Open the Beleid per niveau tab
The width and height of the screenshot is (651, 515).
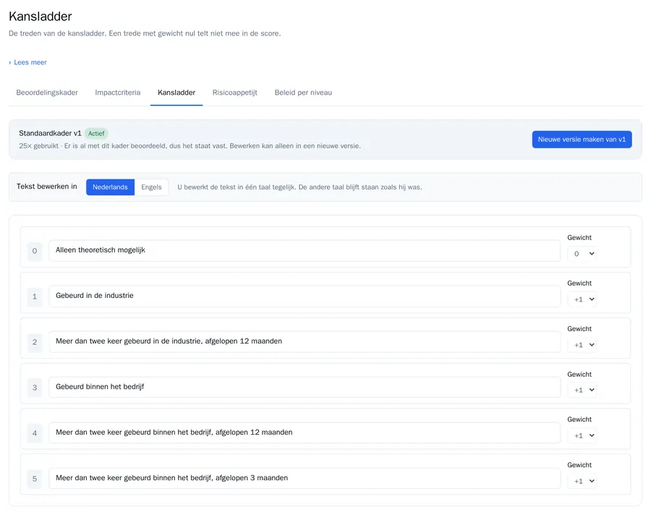click(x=303, y=93)
